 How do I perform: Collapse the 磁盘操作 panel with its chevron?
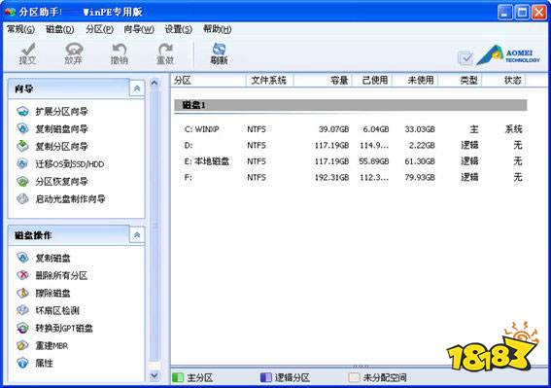click(x=137, y=235)
